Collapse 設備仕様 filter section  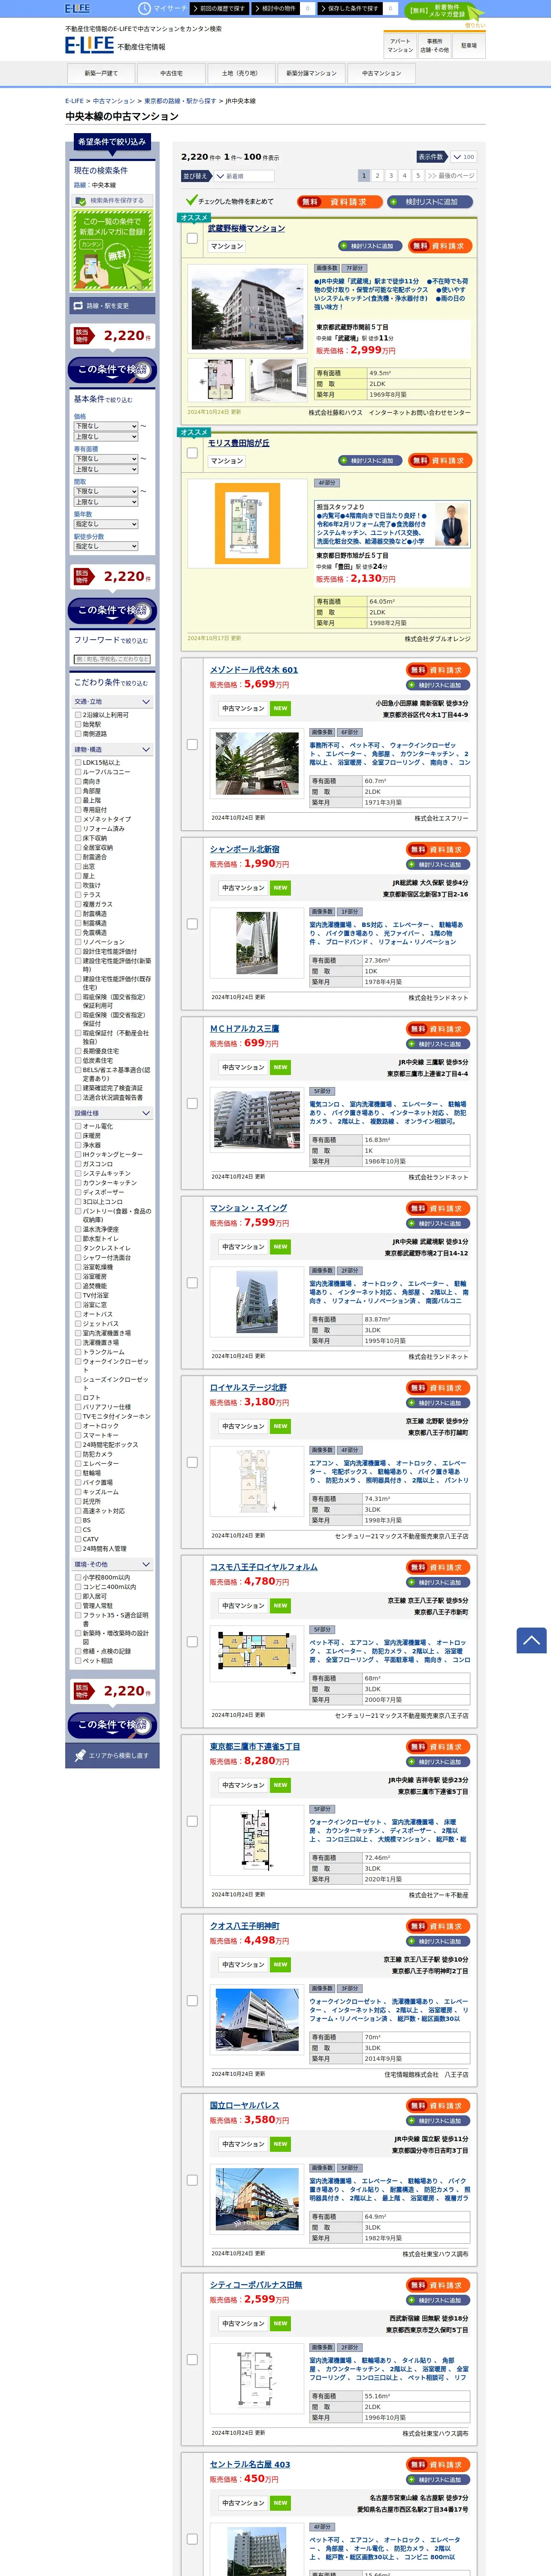(112, 1113)
